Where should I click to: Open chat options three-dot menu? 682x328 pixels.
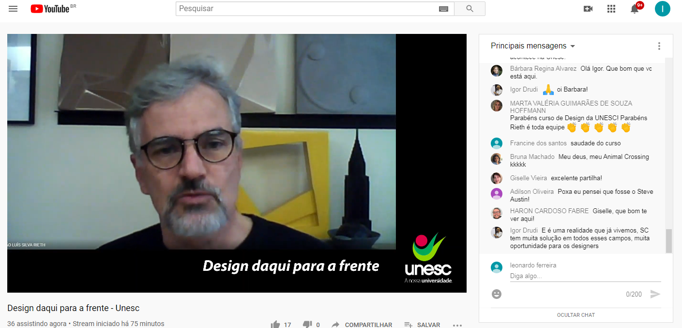click(x=659, y=46)
